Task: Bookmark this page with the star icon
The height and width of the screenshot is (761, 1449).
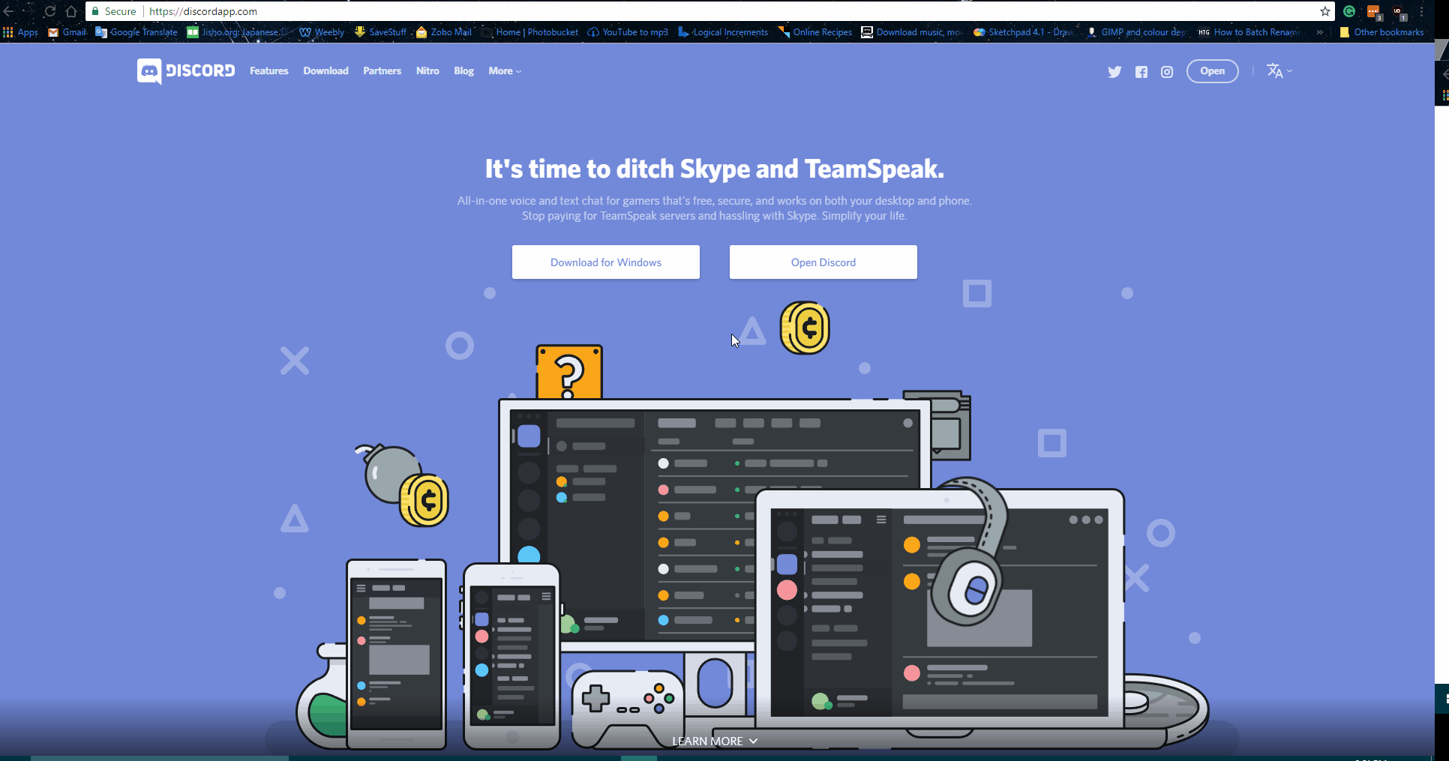Action: tap(1325, 11)
